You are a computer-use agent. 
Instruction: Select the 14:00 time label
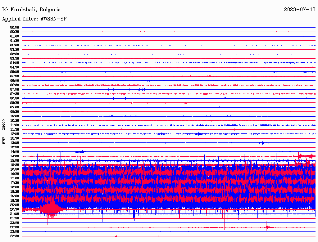tap(15, 152)
